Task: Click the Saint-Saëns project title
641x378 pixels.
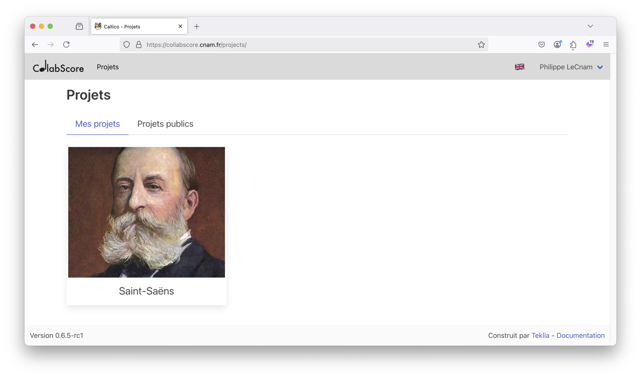Action: [146, 291]
